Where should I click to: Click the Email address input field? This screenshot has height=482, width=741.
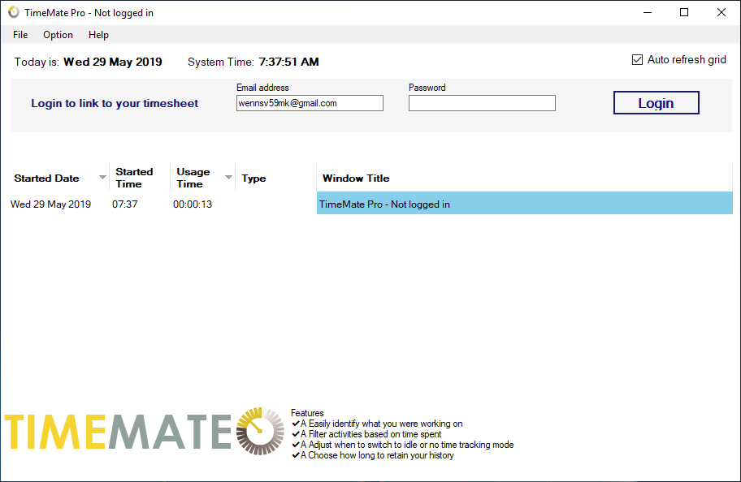pos(310,102)
